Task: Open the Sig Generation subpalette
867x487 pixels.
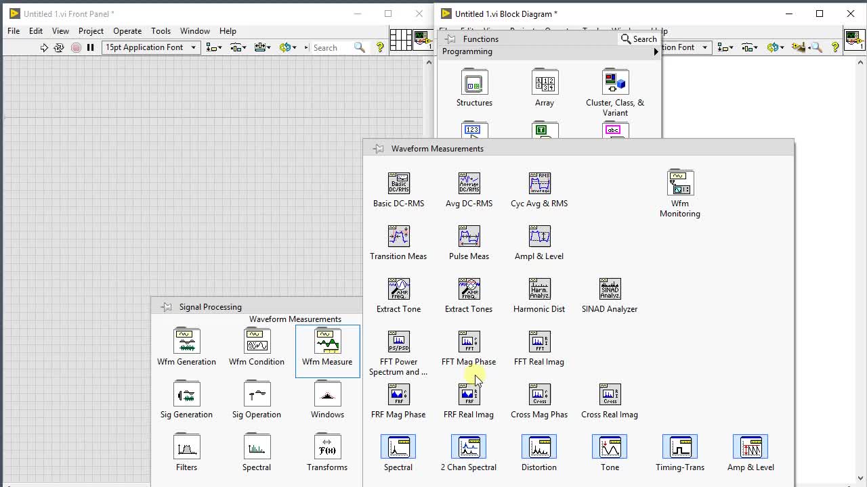Action: click(187, 394)
